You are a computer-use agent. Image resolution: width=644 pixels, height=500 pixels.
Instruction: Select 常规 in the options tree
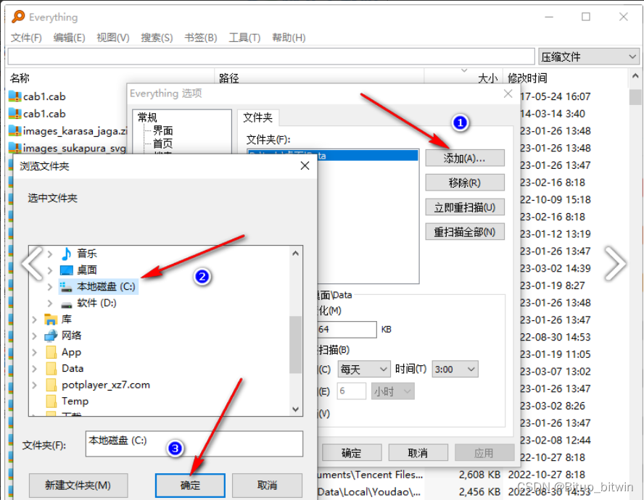point(147,118)
